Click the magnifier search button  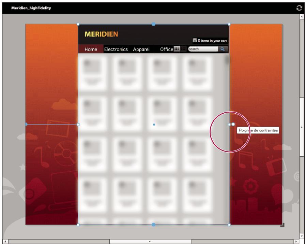(223, 49)
